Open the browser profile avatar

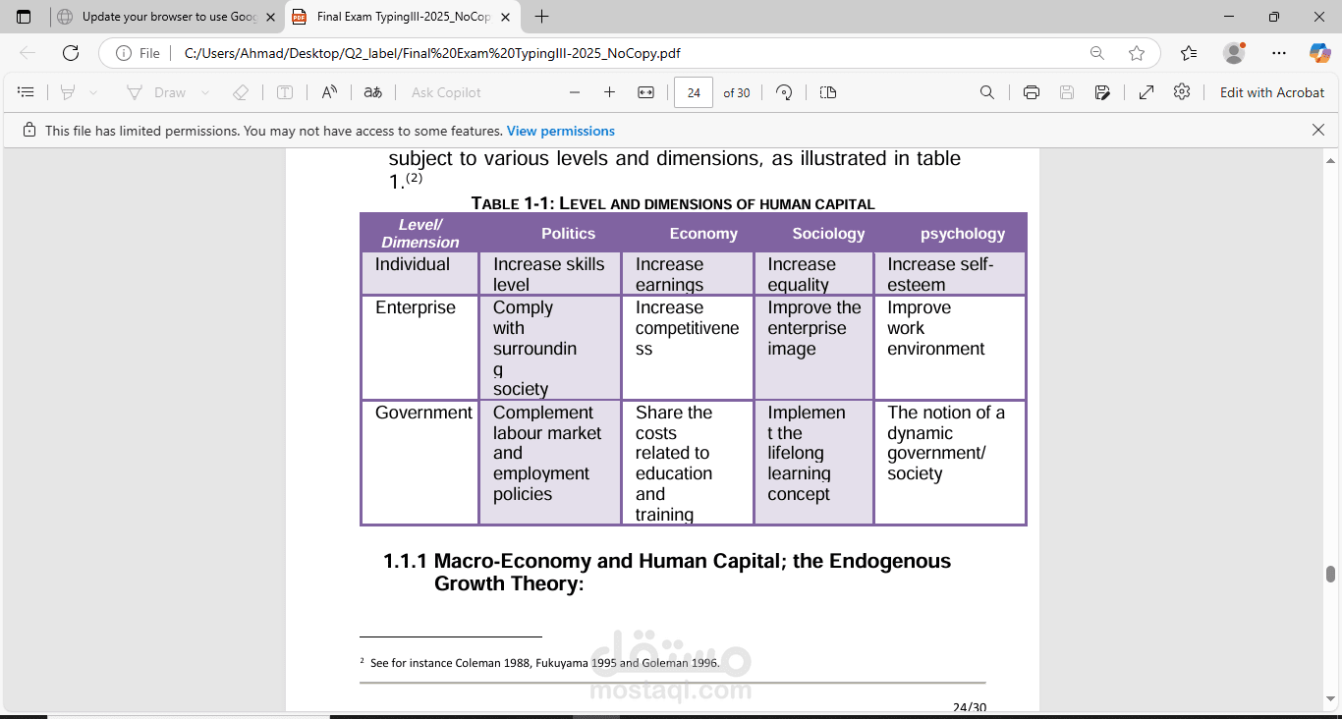1234,53
